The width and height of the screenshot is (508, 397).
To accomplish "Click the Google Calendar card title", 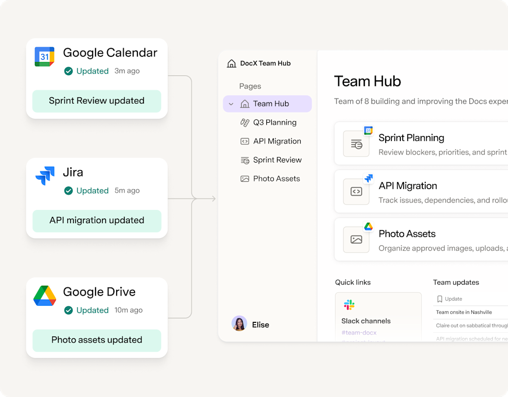I will pos(110,53).
